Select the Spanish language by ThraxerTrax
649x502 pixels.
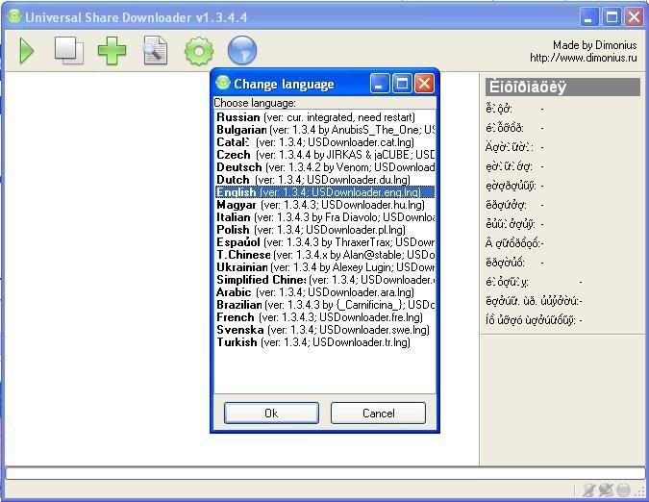click(x=325, y=242)
